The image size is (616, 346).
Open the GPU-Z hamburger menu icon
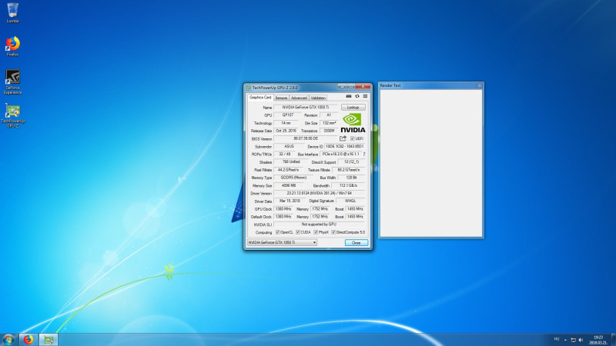coord(365,96)
